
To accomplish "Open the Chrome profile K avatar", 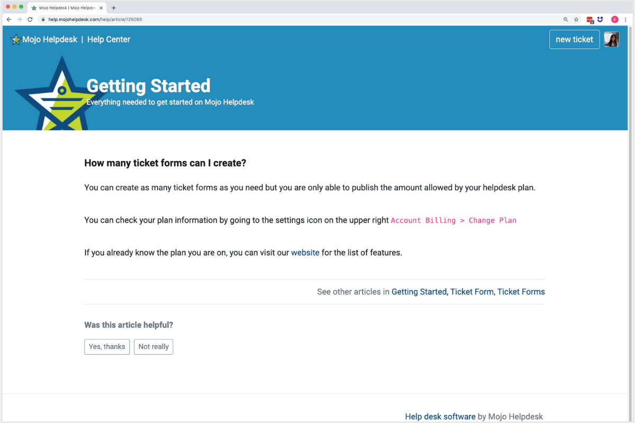I will coord(614,20).
